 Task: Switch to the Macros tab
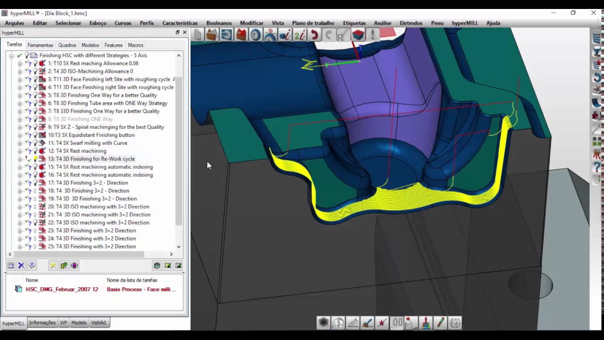(x=135, y=45)
